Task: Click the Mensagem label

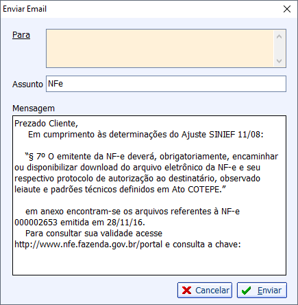Action: (34, 109)
